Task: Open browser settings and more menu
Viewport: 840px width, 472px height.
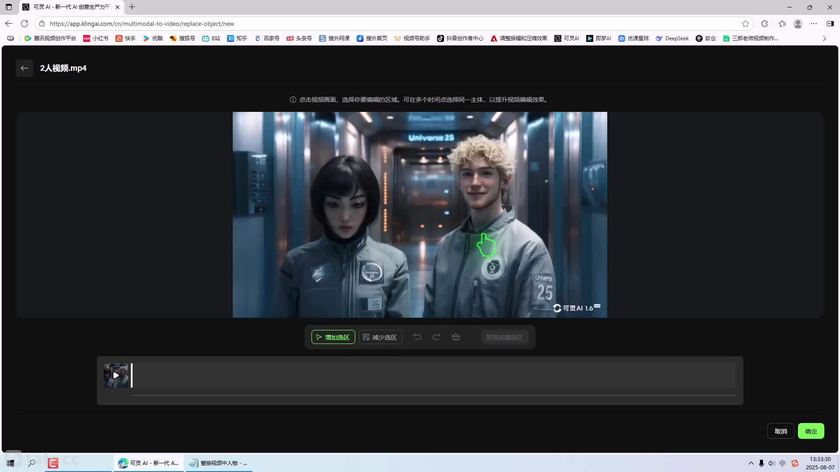Action: coord(814,24)
